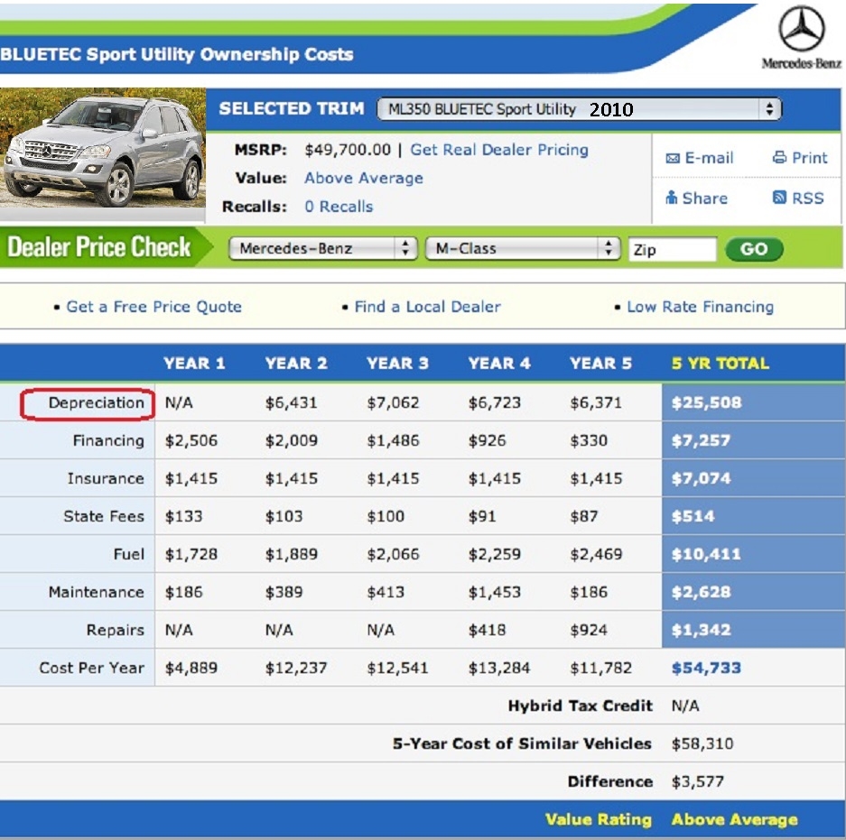Click the RSS feed icon
The width and height of the screenshot is (846, 840).
(779, 198)
